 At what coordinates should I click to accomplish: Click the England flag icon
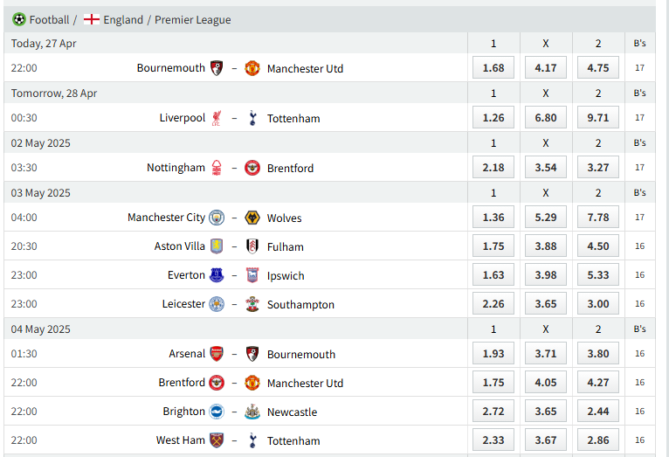click(92, 19)
